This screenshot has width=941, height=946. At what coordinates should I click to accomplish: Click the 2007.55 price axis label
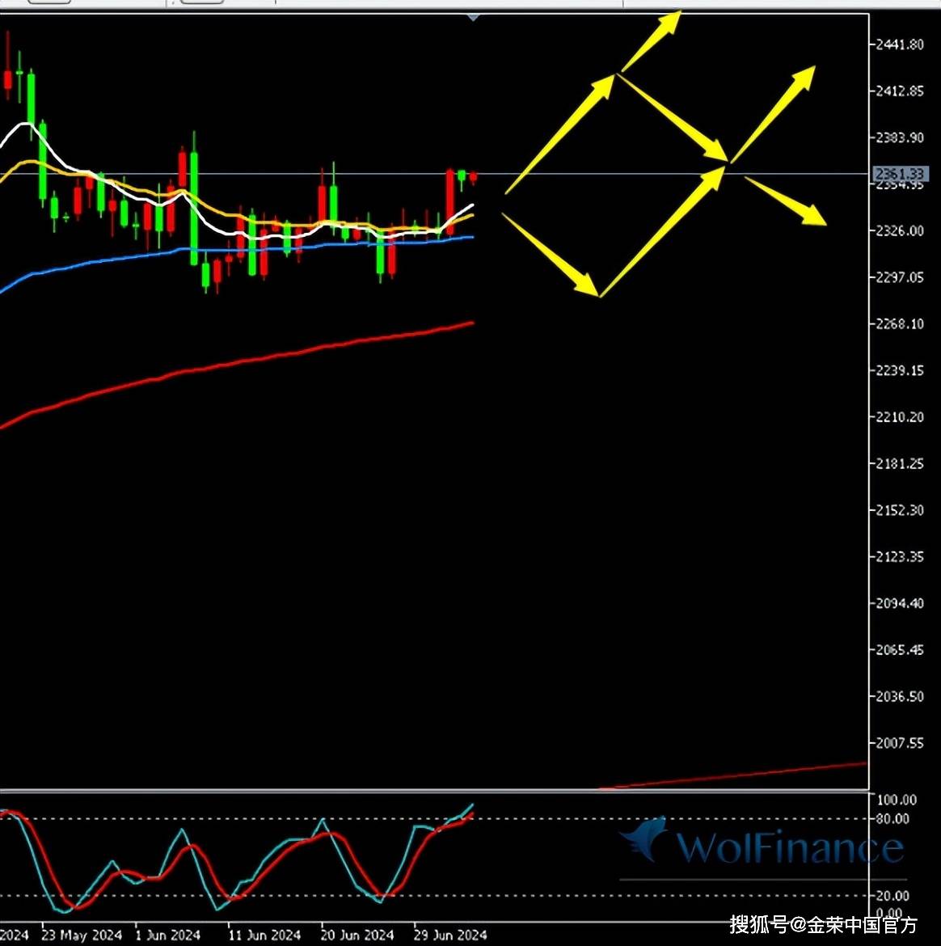(x=899, y=743)
